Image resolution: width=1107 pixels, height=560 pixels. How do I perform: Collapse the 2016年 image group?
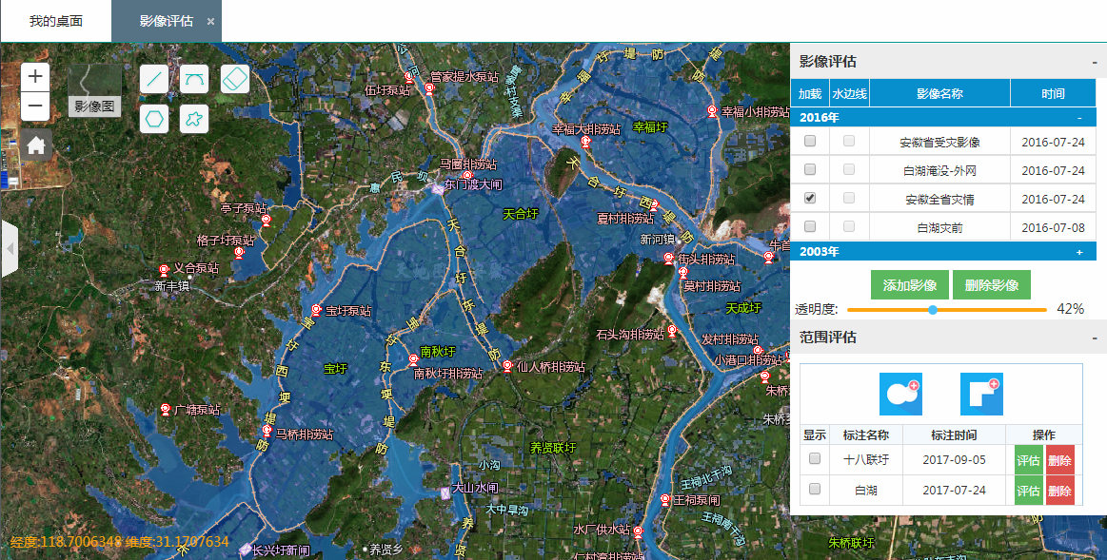pyautogui.click(x=1079, y=118)
